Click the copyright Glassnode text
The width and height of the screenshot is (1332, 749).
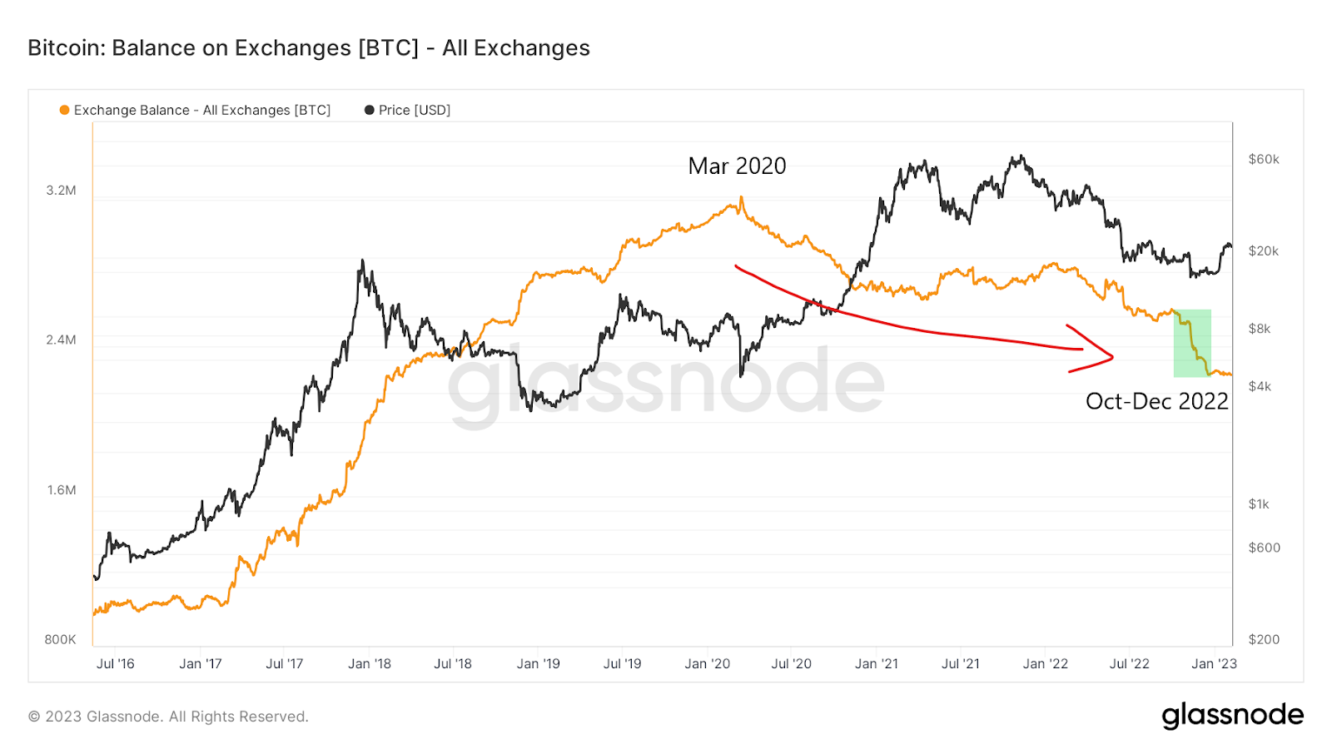[x=168, y=717]
